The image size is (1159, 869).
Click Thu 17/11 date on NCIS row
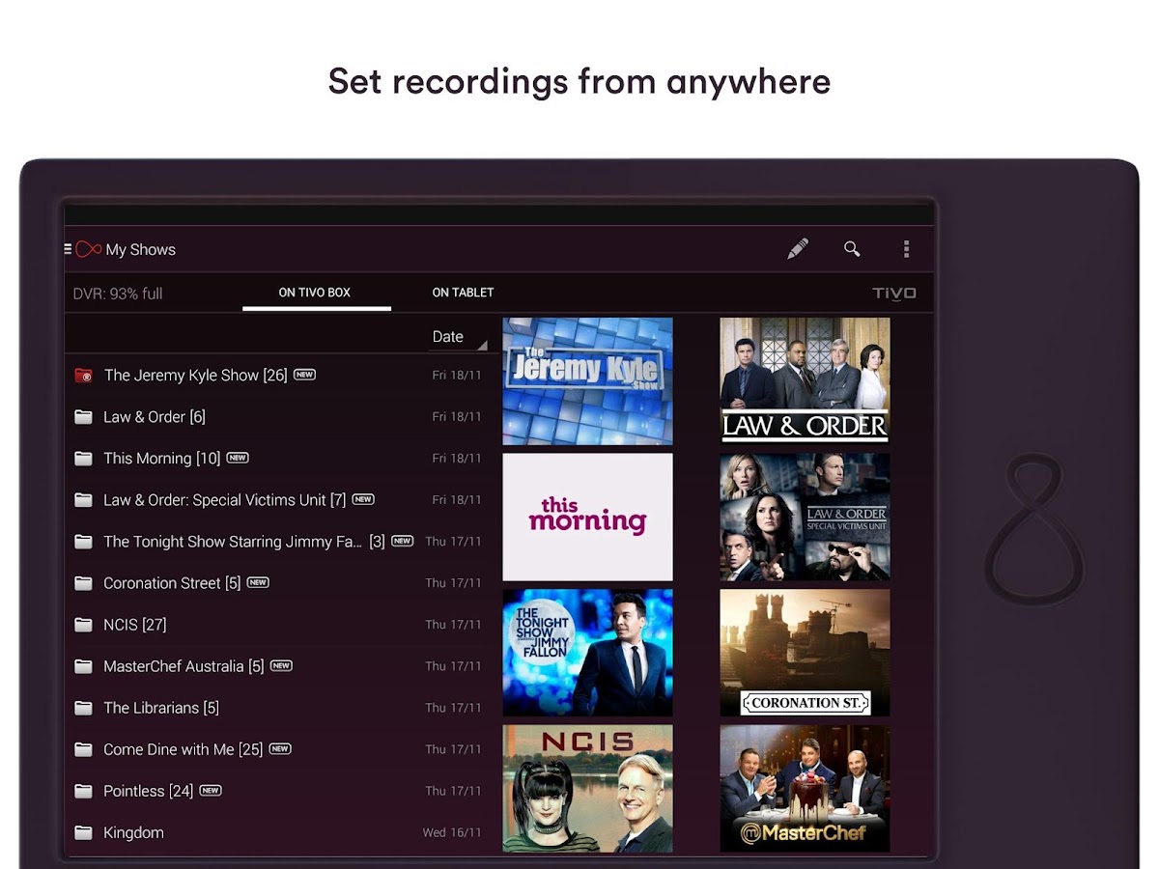(453, 625)
